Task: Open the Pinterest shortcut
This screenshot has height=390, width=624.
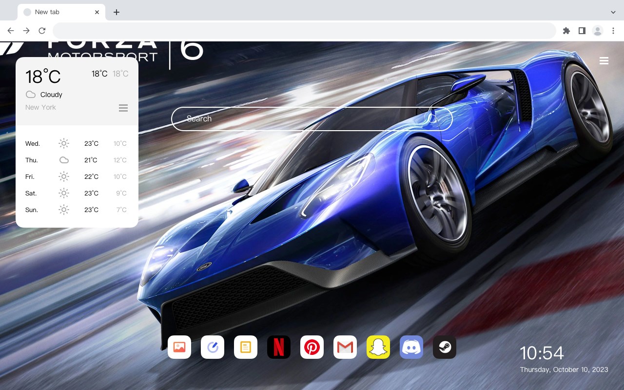Action: click(x=312, y=347)
